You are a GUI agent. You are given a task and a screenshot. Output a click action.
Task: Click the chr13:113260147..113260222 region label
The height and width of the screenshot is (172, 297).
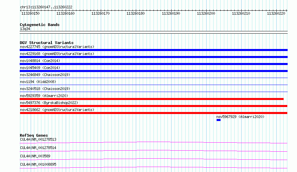pyautogui.click(x=46, y=7)
